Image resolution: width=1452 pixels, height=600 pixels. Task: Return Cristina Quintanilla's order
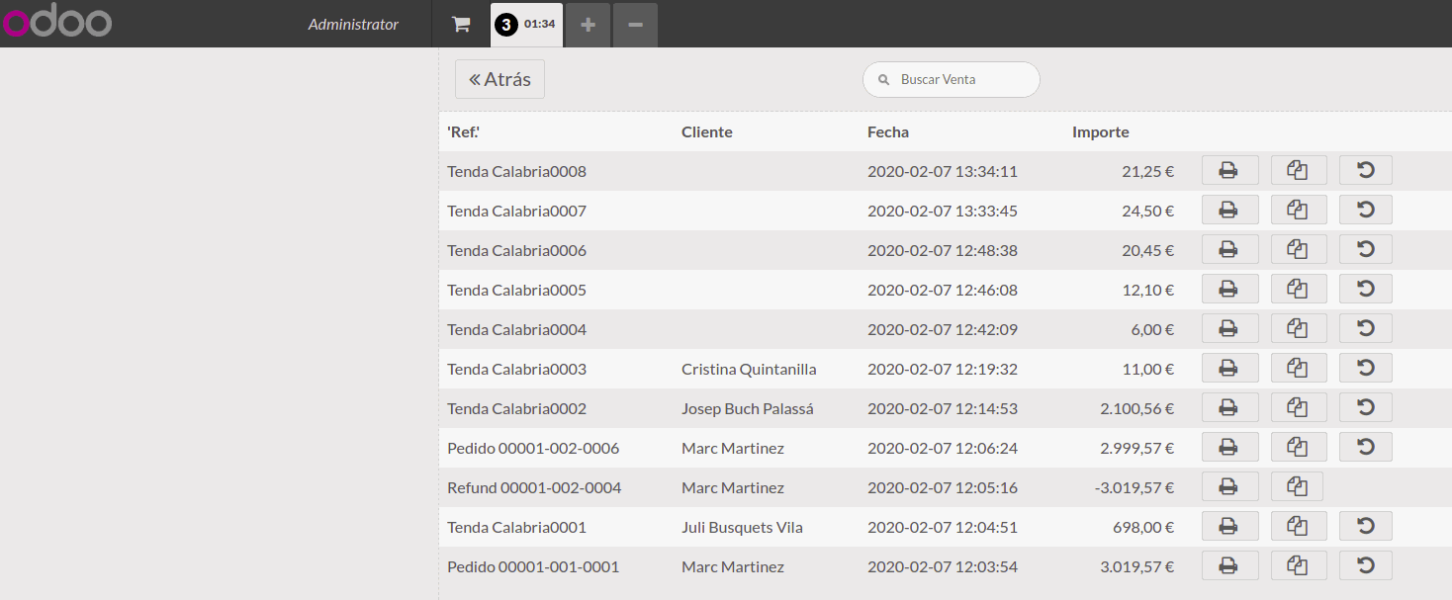click(1365, 368)
